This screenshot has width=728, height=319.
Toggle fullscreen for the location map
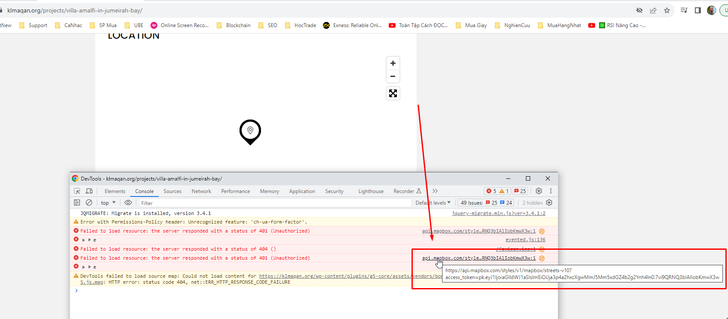[x=393, y=93]
